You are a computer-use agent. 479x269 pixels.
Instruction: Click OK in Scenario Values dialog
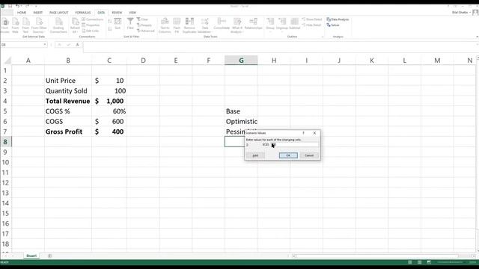288,155
